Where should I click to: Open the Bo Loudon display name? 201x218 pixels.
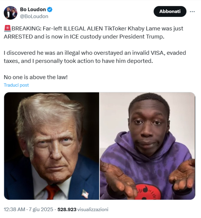click(33, 9)
